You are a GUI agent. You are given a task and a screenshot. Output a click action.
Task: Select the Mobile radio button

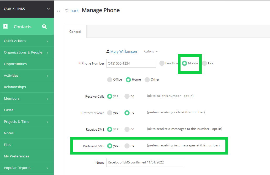[x=184, y=63]
